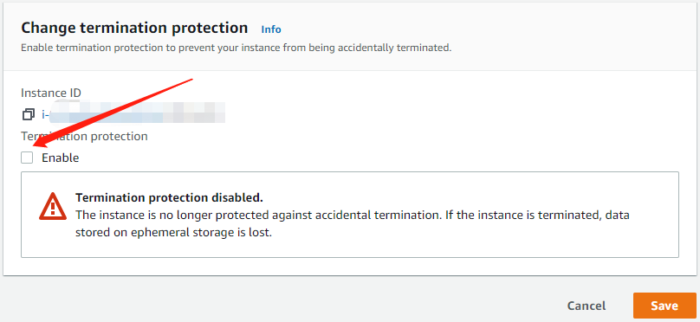Click the Change termination protection heading

tap(134, 28)
